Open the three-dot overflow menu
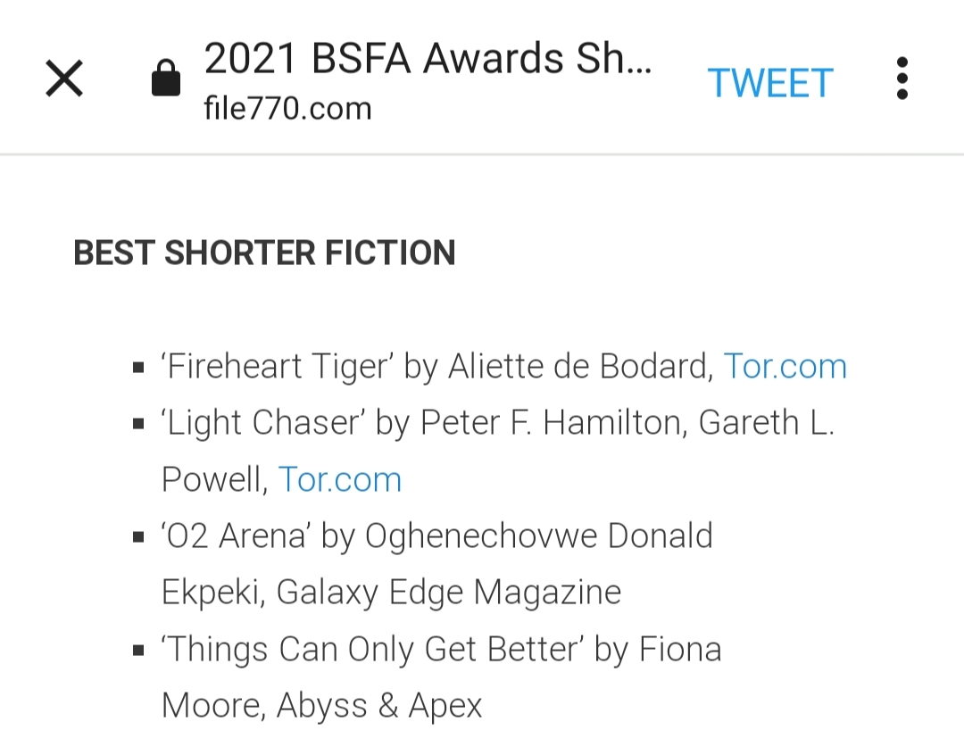 (x=902, y=79)
